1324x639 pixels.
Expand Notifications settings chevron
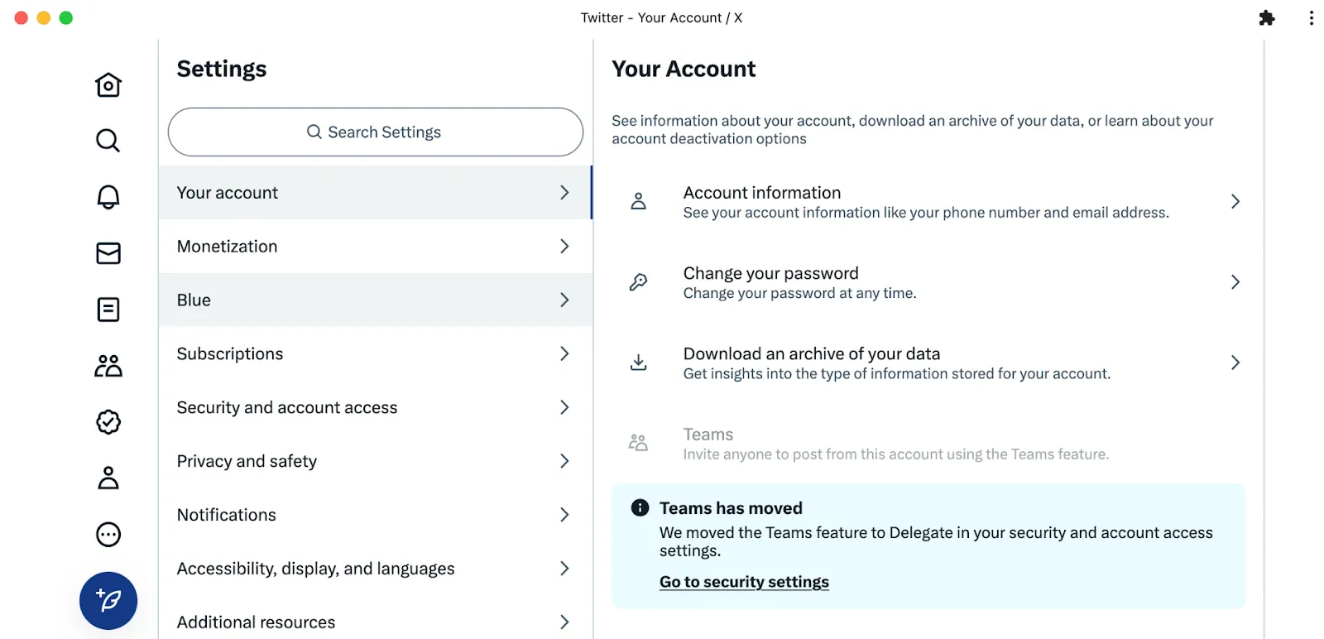coord(564,515)
